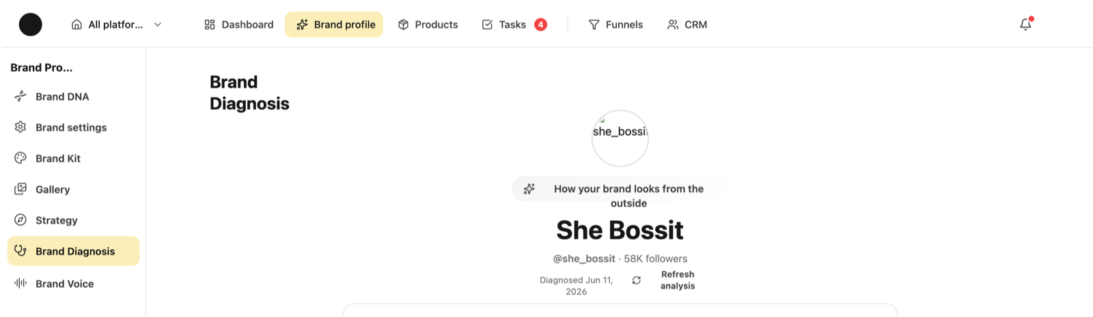The height and width of the screenshot is (317, 1093).
Task: Click the Brand Kit palette icon
Action: pos(20,157)
